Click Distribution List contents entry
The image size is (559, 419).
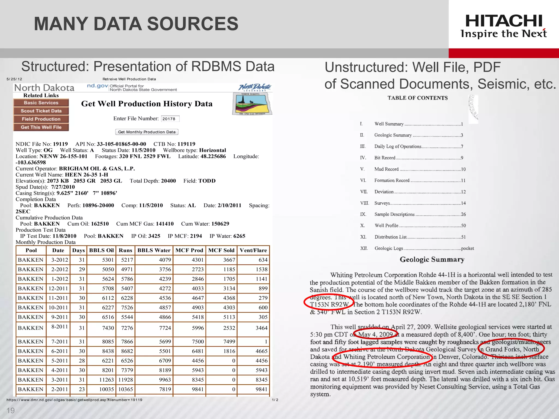pos(413,237)
